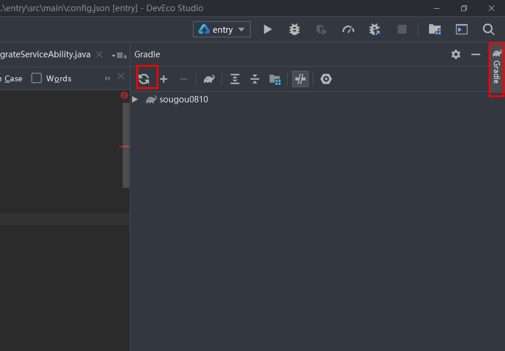The height and width of the screenshot is (351, 505).
Task: Close the DevEco Studio window
Action: pyautogui.click(x=492, y=8)
